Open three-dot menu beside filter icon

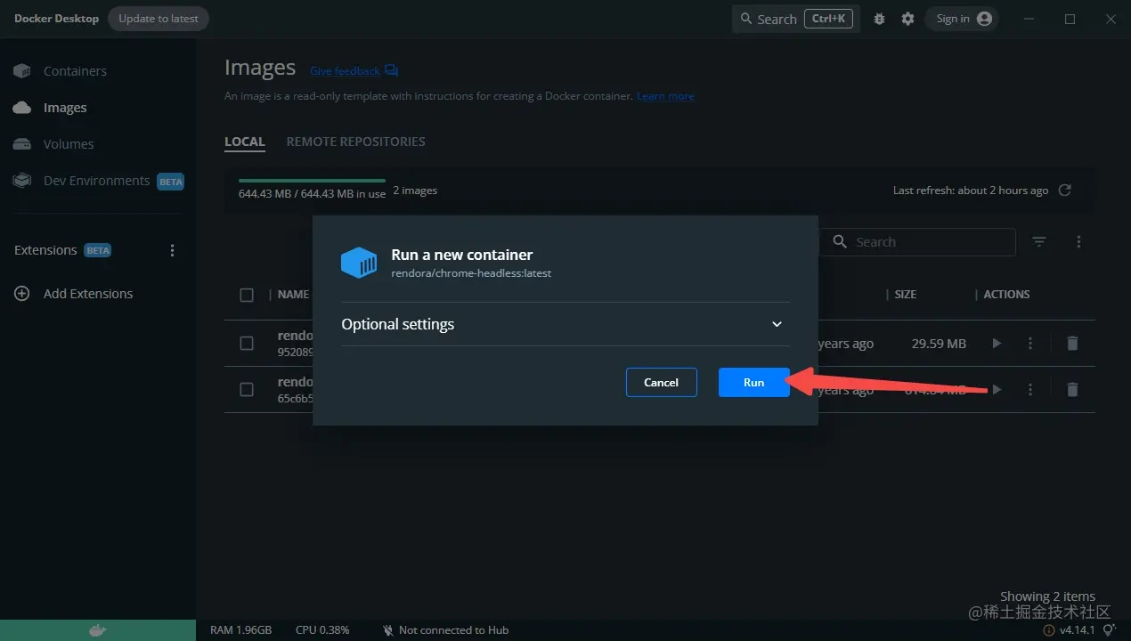(x=1078, y=242)
